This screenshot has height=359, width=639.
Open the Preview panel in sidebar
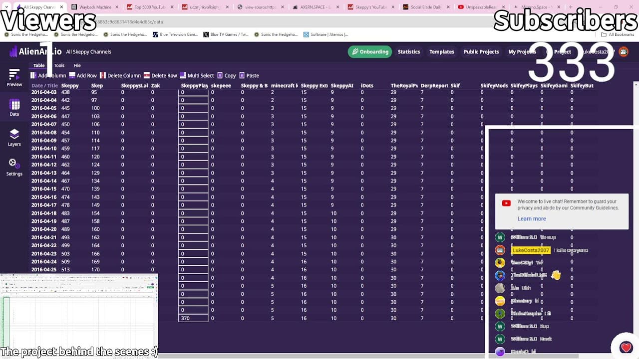pyautogui.click(x=14, y=77)
